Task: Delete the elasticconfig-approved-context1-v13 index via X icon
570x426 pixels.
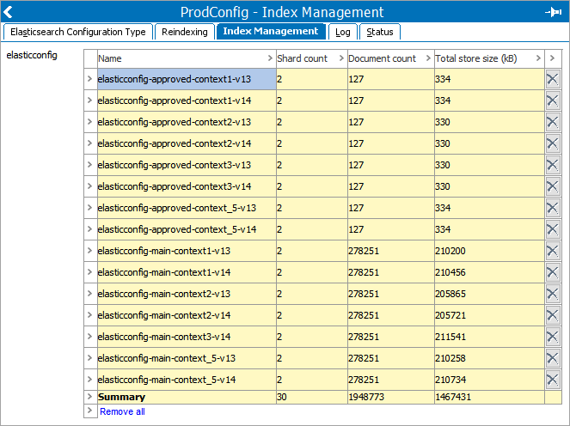Action: [x=553, y=79]
